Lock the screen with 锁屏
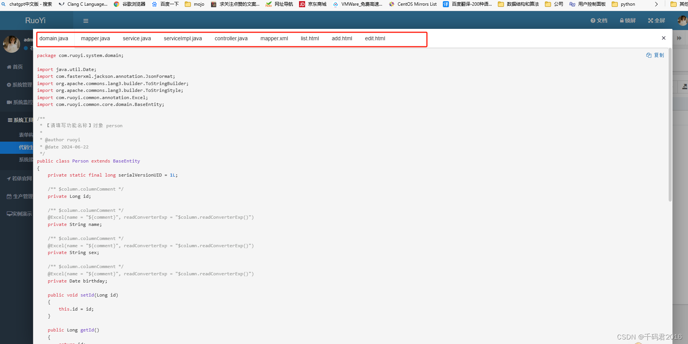Image resolution: width=688 pixels, height=344 pixels. point(628,21)
